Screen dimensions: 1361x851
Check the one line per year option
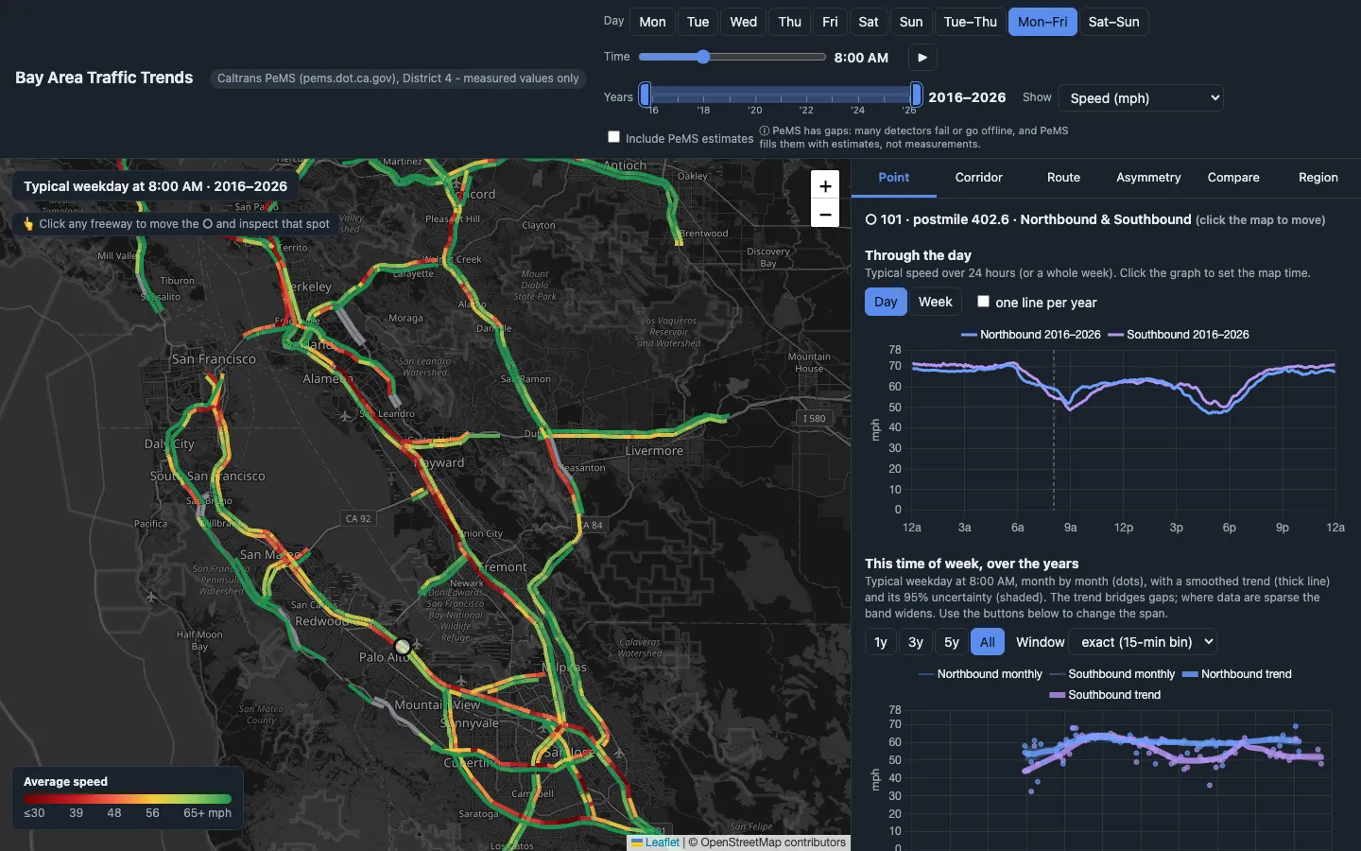[983, 302]
